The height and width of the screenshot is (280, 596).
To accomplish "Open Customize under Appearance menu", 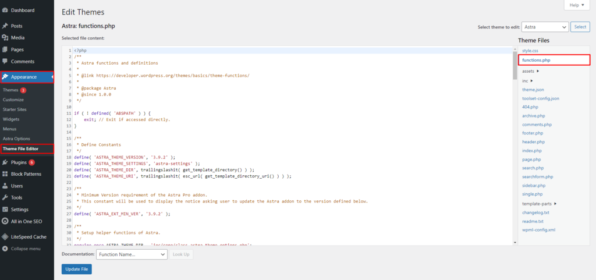I will pos(13,100).
